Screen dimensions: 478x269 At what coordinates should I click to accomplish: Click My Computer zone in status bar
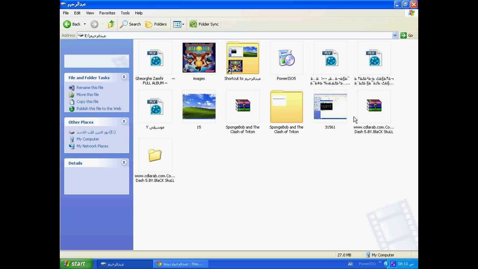pyautogui.click(x=379, y=255)
